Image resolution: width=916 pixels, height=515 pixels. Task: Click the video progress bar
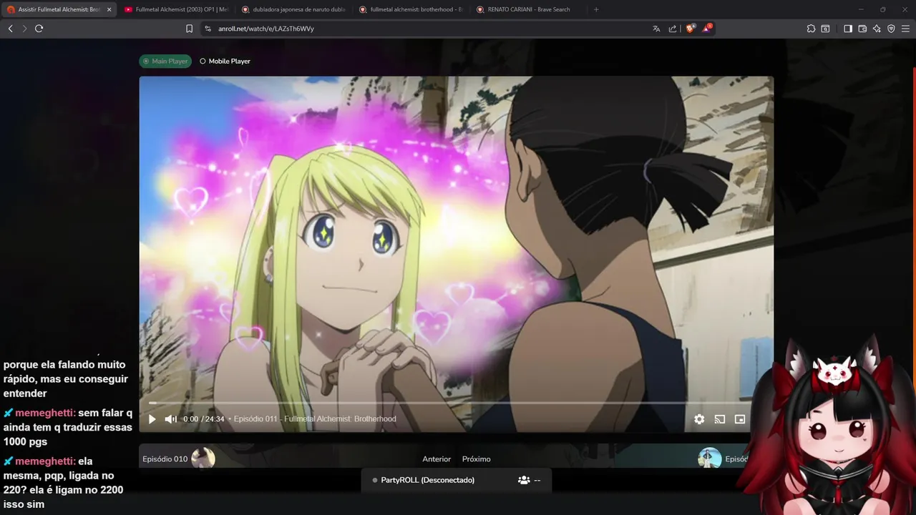coord(456,403)
